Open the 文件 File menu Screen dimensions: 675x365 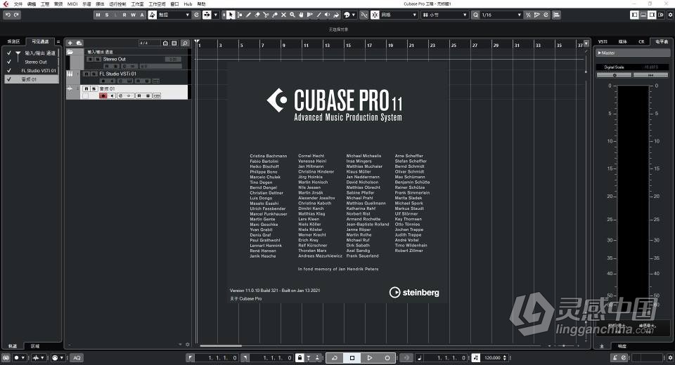pyautogui.click(x=18, y=4)
